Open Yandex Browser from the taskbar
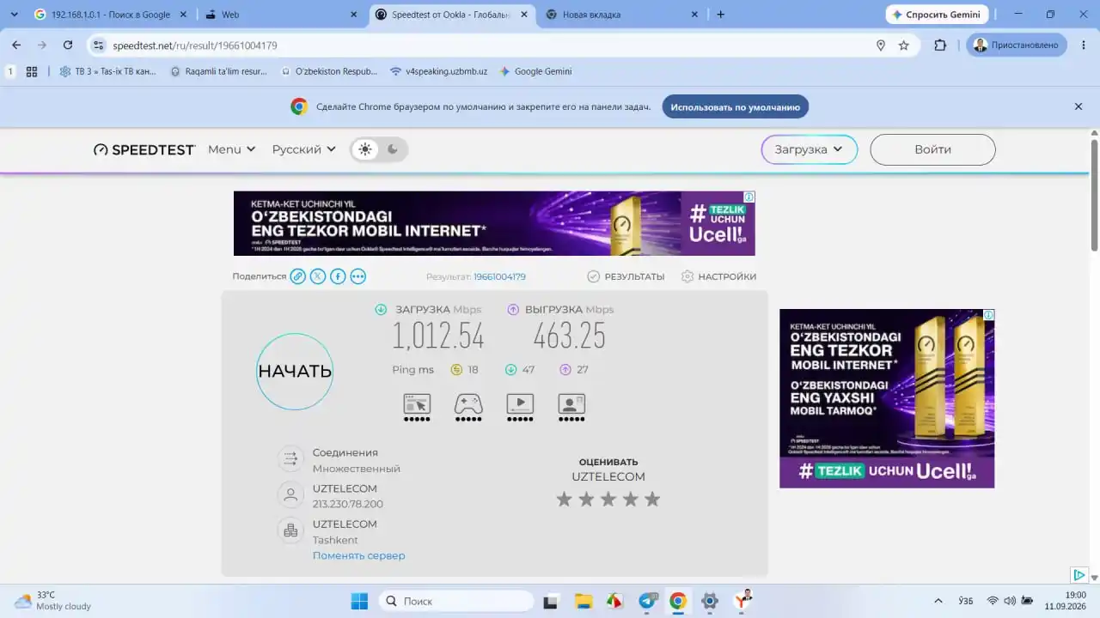This screenshot has width=1100, height=618. [742, 601]
